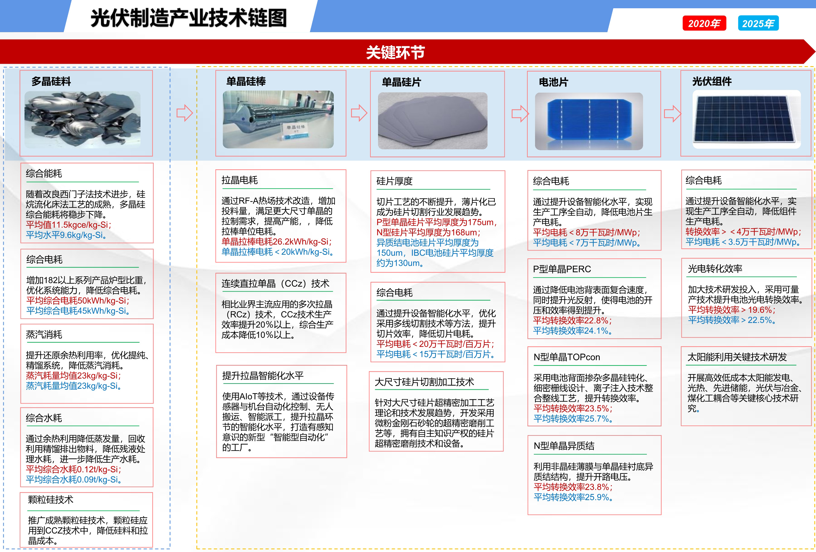816x552 pixels.
Task: Click the text 平均电耗＜8万千瓦时/MWp
Action: point(587,232)
